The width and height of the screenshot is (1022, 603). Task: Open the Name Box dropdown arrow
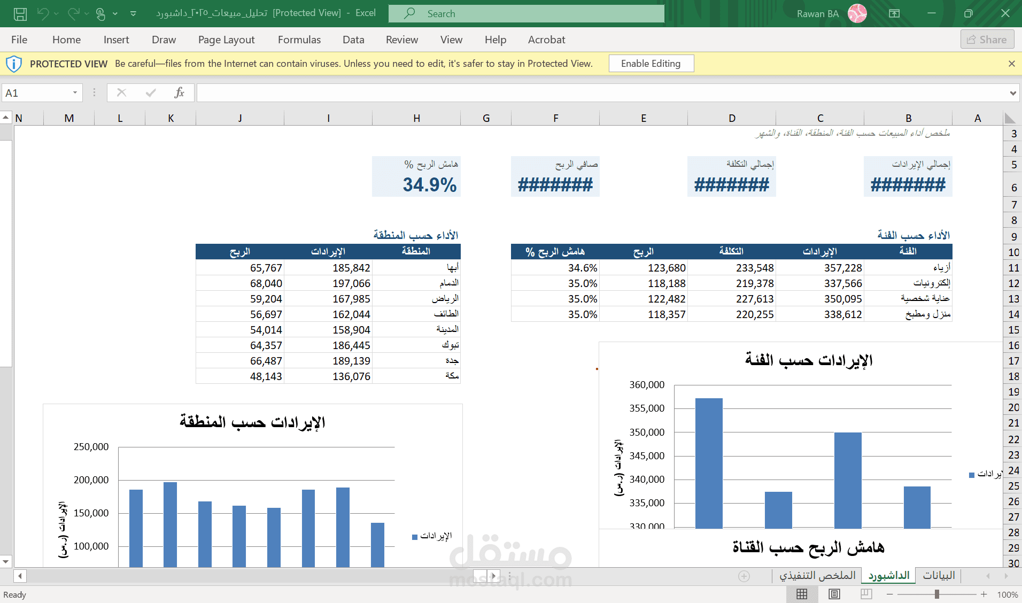75,93
